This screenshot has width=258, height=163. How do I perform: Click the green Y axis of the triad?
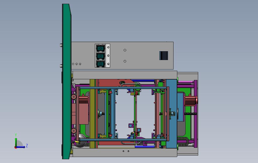click(16, 142)
